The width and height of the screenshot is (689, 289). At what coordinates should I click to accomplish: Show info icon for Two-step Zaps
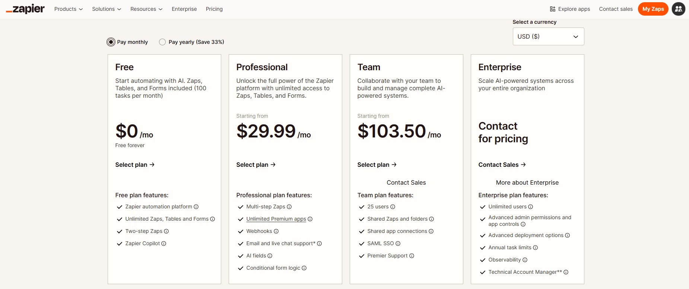166,231
